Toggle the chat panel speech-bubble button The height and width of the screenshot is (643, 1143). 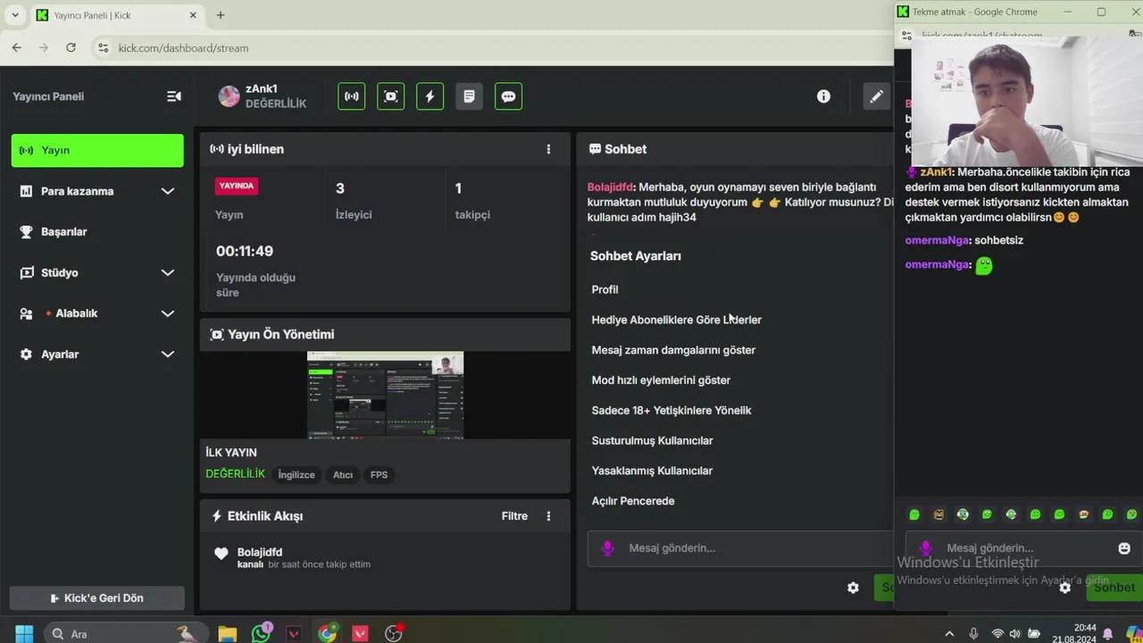click(x=508, y=96)
